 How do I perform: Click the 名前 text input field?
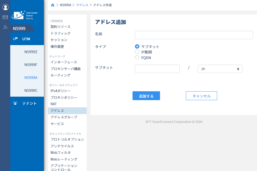tap(194, 35)
